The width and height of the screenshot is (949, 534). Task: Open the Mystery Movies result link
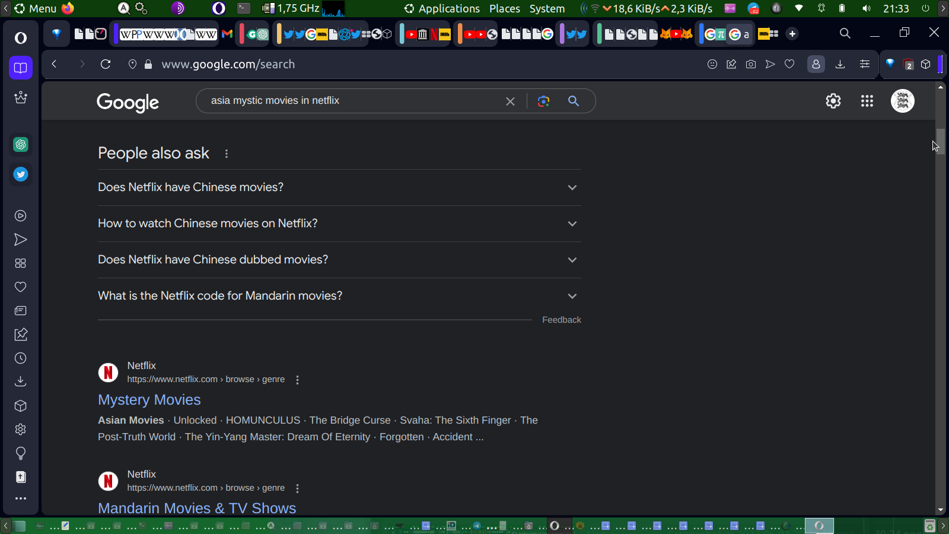(149, 400)
